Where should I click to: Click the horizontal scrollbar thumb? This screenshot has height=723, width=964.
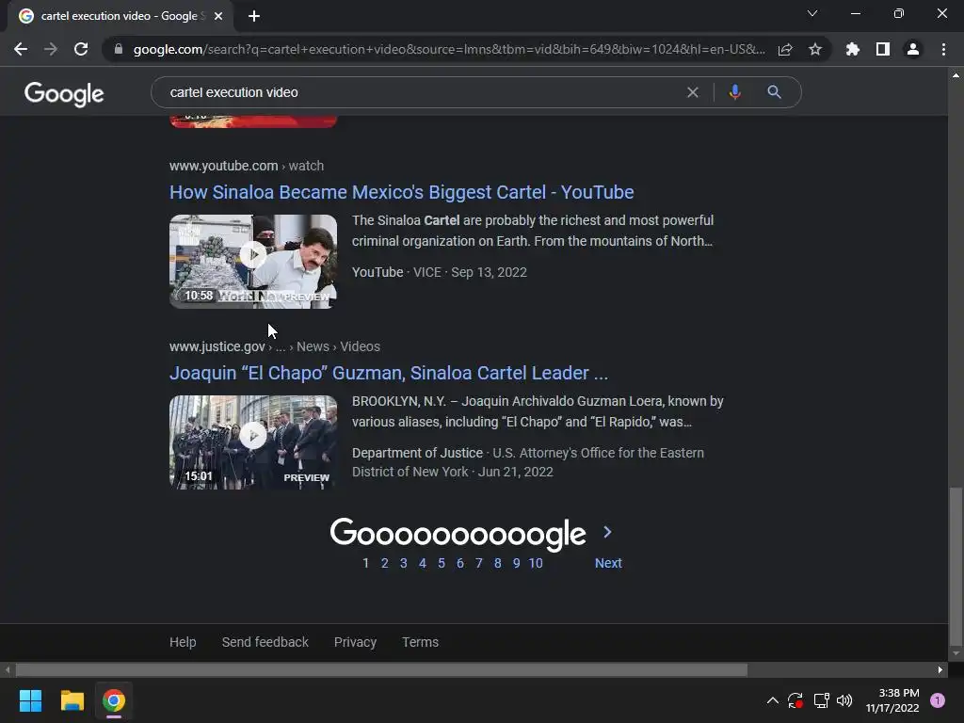coord(381,670)
